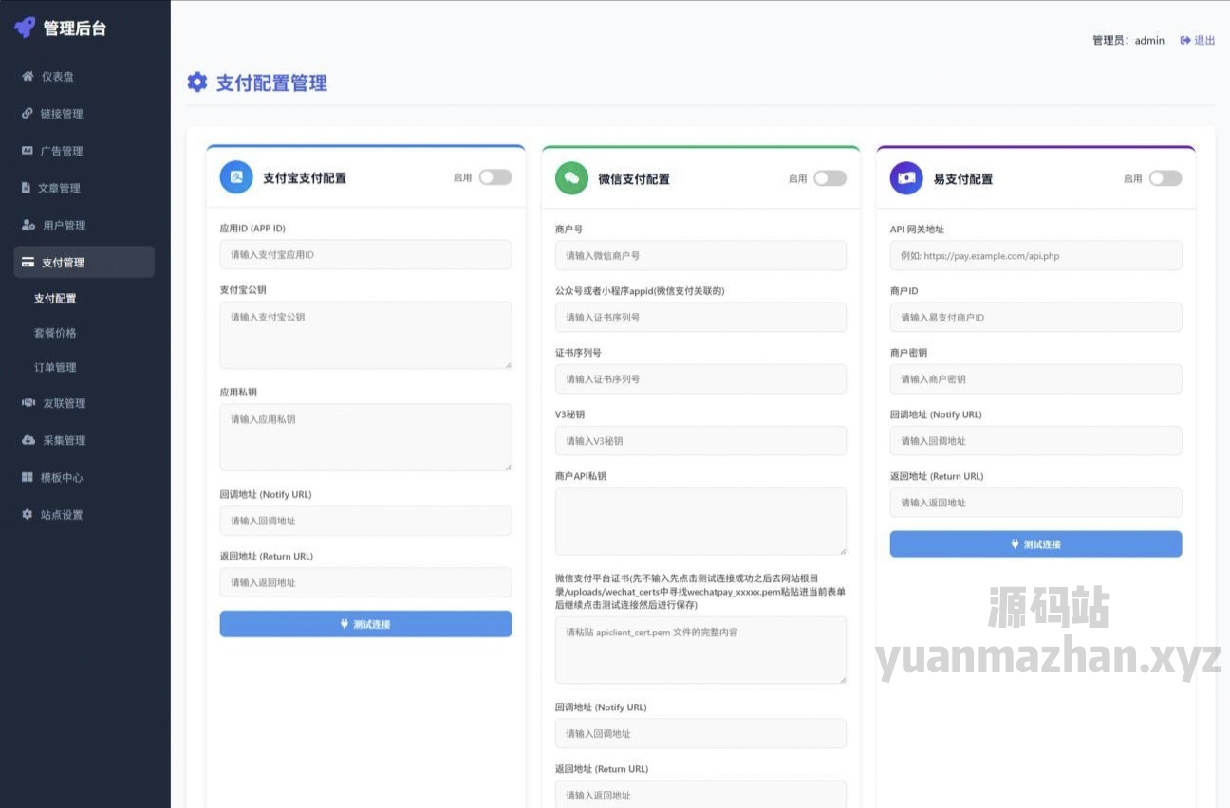The image size is (1230, 808).
Task: Click the 模板中心 grid icon
Action: tap(28, 477)
